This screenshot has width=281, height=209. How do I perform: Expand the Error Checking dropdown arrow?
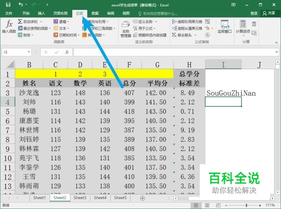(212, 28)
